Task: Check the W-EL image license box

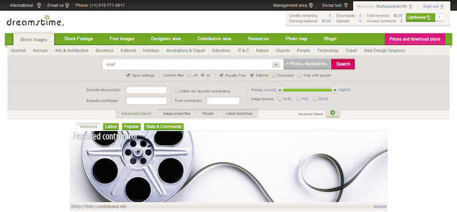Action: (279, 99)
